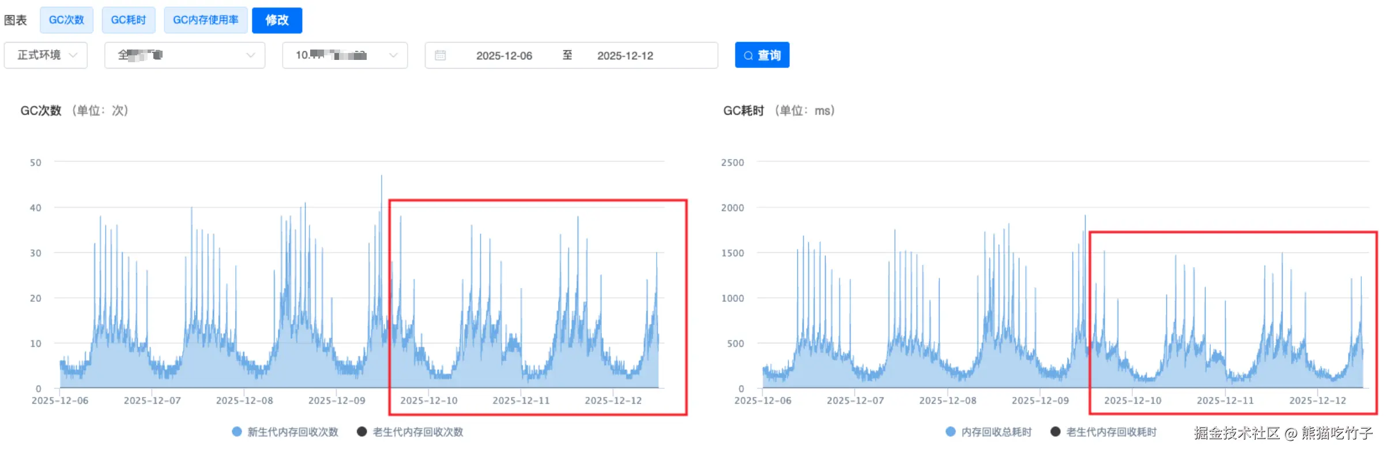The width and height of the screenshot is (1386, 454).
Task: Click the GC次数 chart title text
Action: pyautogui.click(x=41, y=111)
